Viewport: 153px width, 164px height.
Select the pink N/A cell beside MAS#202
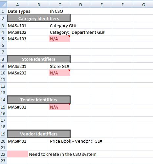click(x=60, y=73)
